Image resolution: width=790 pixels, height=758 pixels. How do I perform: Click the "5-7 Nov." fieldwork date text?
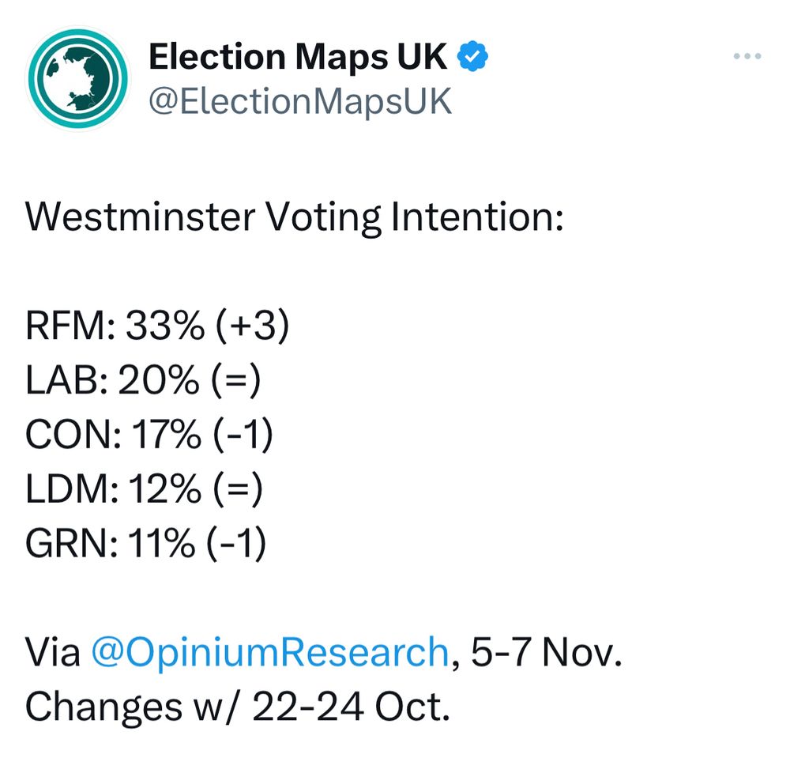(546, 653)
